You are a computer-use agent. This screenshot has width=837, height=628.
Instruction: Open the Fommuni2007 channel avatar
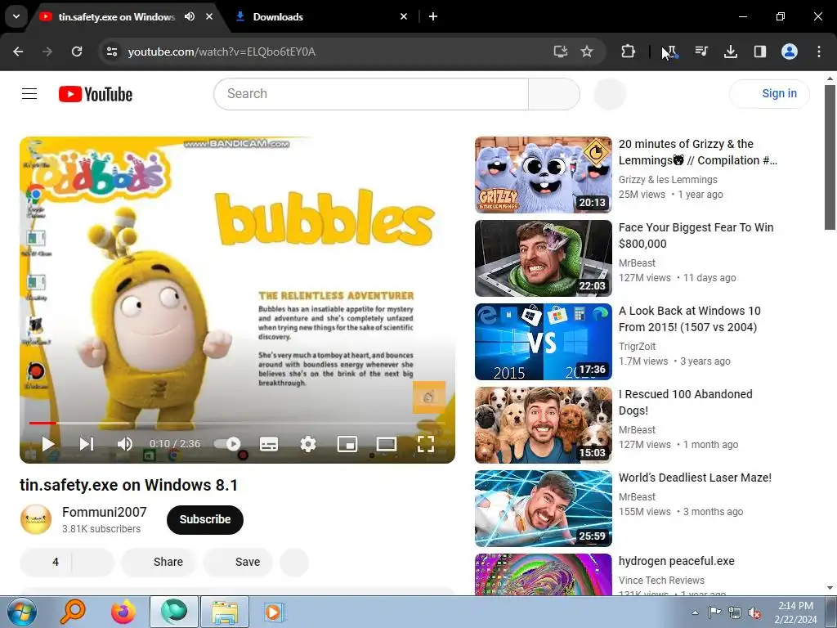(x=36, y=519)
